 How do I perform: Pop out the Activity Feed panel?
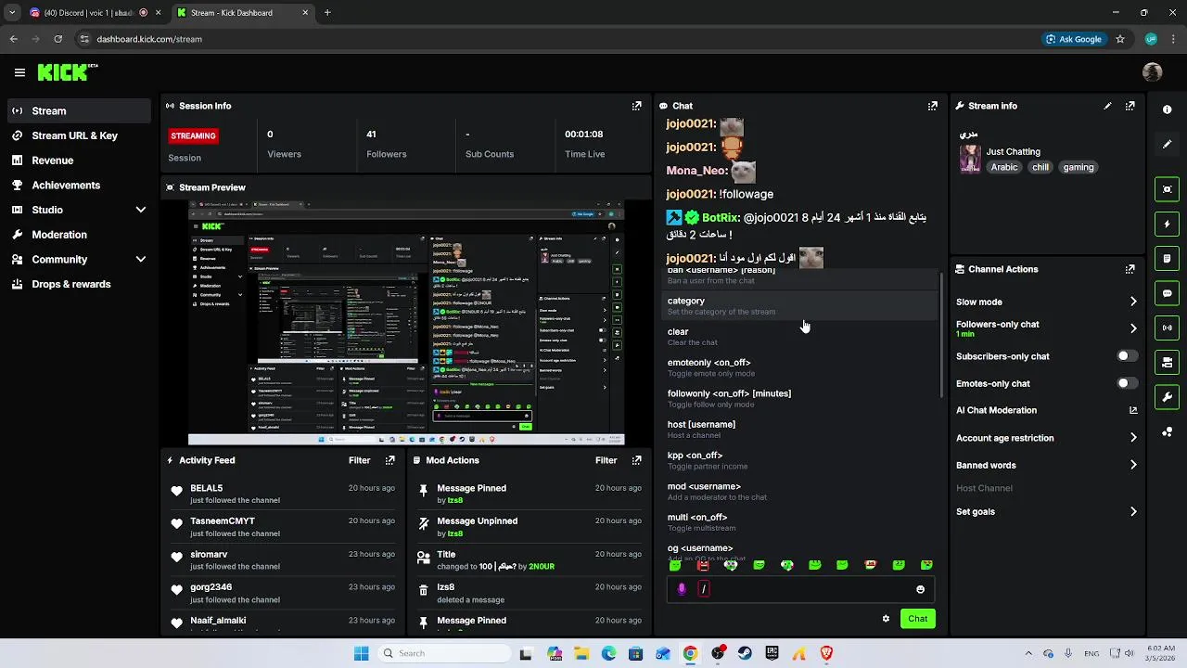pos(389,460)
